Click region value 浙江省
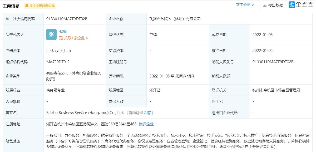 click(155, 90)
